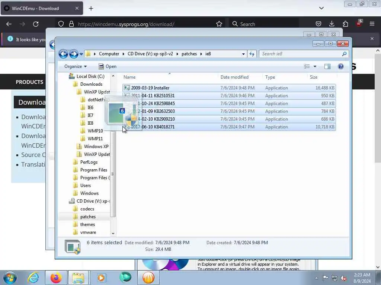Open the WMP11 folder in the tree
This screenshot has height=285, width=381.
point(95,139)
